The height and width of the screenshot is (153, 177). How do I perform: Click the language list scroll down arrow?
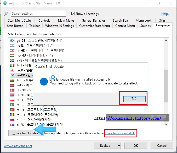166,124
